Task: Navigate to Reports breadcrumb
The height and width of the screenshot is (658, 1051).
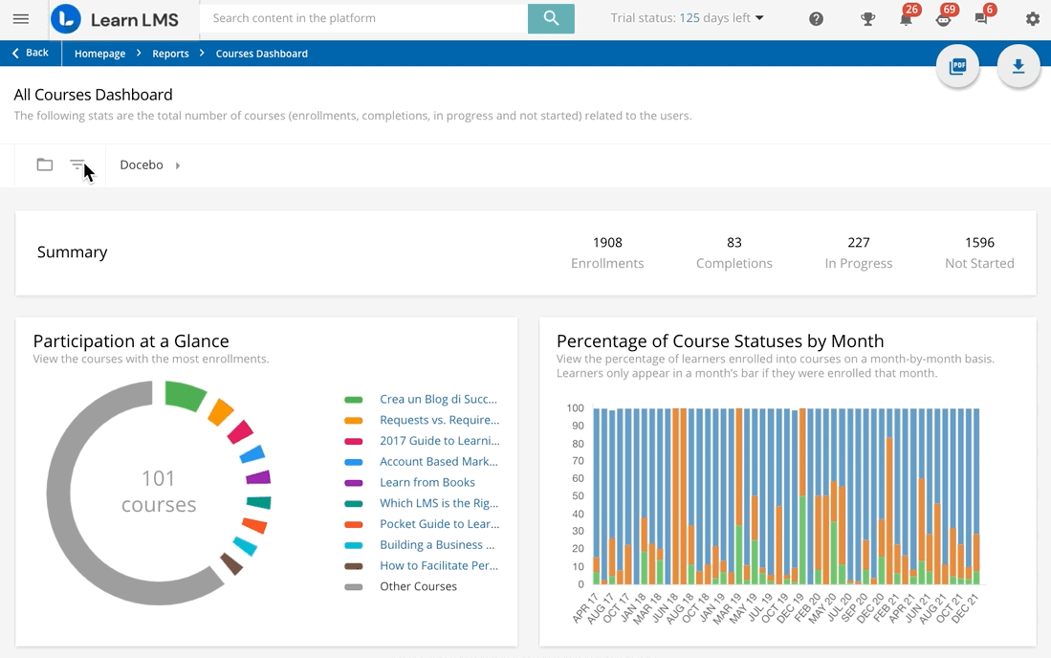Action: pos(170,54)
